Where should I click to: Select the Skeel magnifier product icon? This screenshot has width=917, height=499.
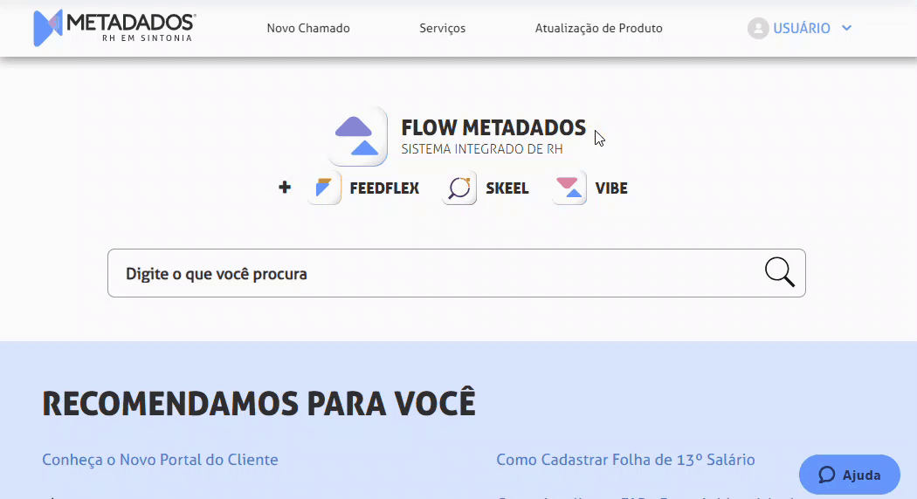click(459, 188)
